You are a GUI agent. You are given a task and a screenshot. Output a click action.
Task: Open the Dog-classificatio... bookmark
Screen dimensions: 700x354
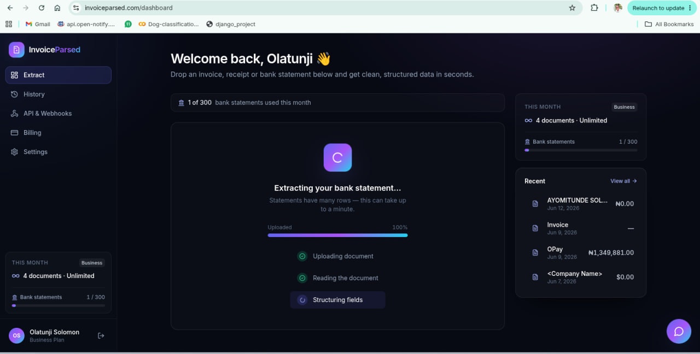pyautogui.click(x=168, y=24)
